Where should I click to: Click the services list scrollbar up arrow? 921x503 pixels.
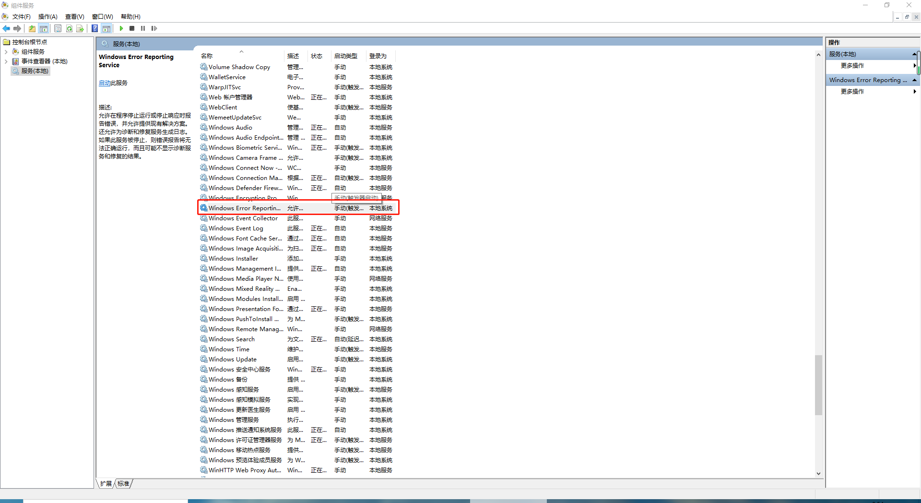coord(818,55)
